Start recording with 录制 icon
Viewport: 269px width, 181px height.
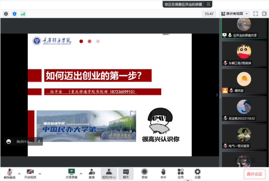pos(144,173)
